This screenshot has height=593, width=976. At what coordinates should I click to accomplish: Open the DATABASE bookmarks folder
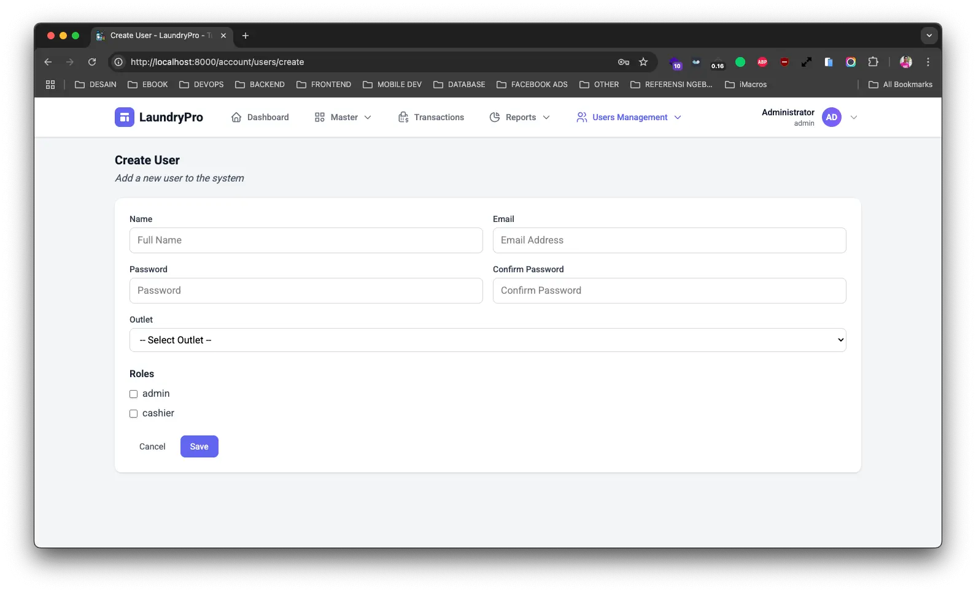[x=459, y=85]
